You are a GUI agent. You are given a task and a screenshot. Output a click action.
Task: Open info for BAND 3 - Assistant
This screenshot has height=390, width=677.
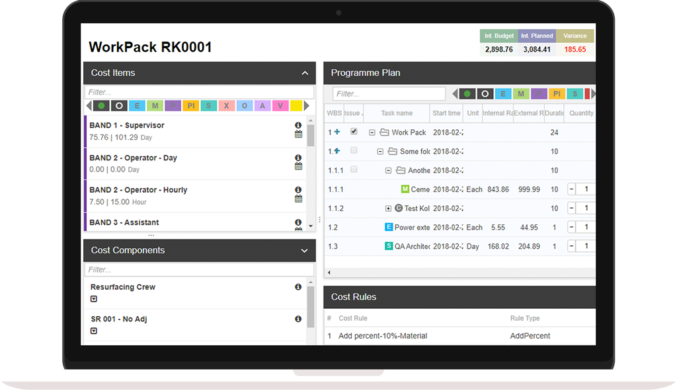coord(298,222)
